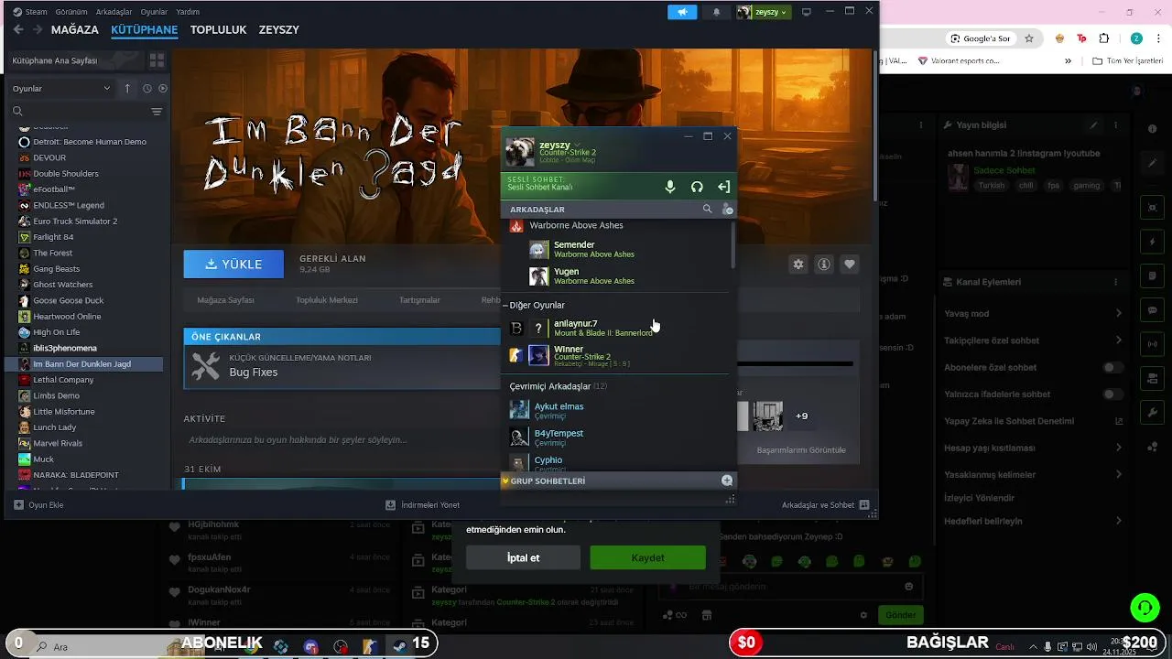Open add friend icon in friends list

727,210
